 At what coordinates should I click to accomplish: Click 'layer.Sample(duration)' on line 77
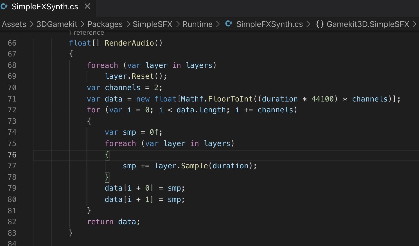click(x=203, y=166)
